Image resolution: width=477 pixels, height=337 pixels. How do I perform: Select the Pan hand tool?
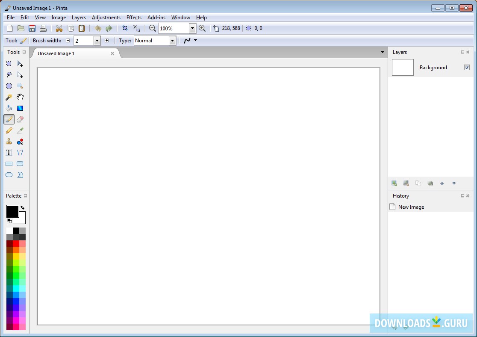click(20, 97)
